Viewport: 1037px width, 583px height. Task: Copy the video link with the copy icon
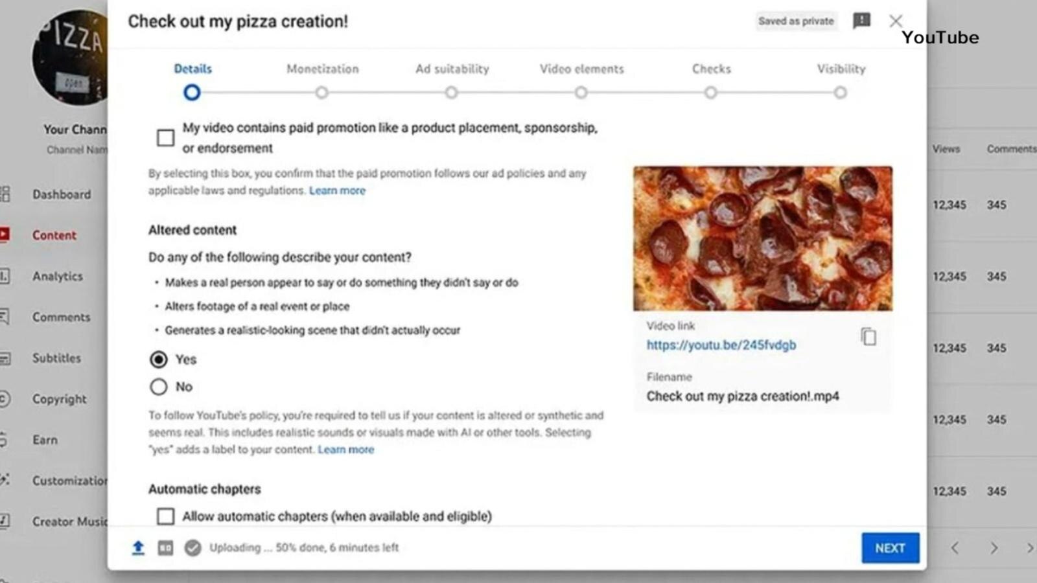pyautogui.click(x=868, y=337)
